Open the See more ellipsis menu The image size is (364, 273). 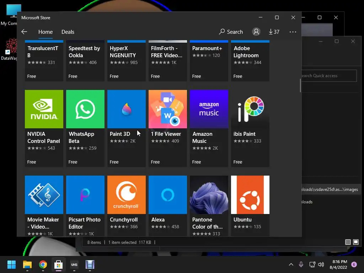[293, 32]
